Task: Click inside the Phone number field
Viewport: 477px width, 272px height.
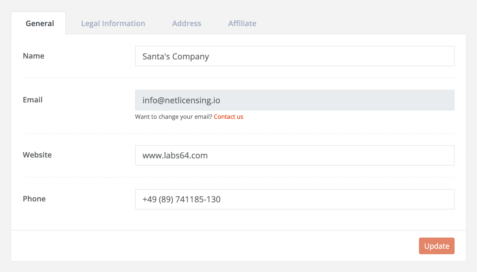Action: [295, 199]
